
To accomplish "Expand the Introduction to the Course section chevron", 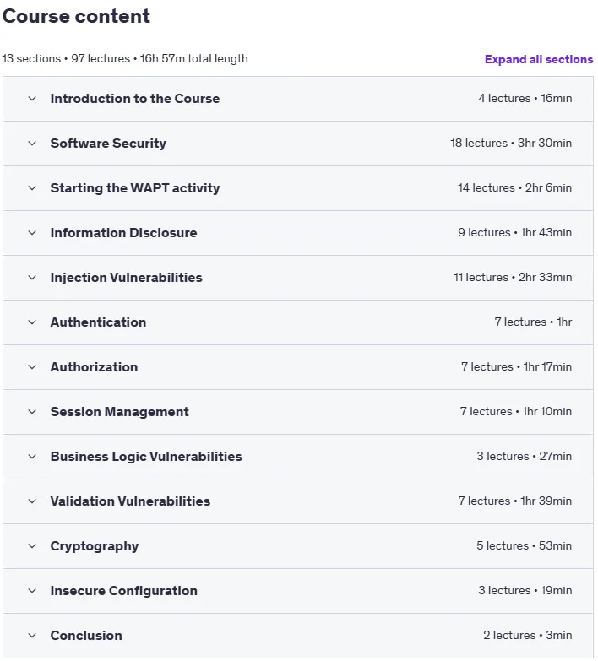I will 32,99.
